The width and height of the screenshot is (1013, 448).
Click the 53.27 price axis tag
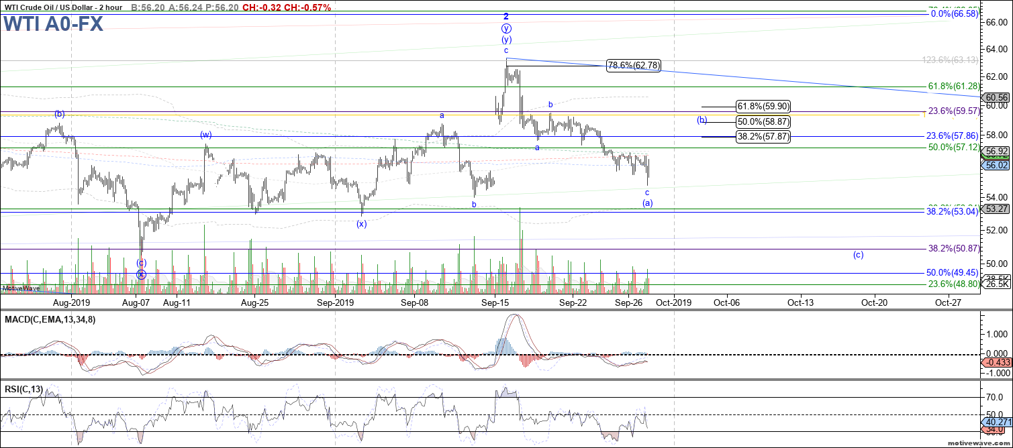[996, 209]
